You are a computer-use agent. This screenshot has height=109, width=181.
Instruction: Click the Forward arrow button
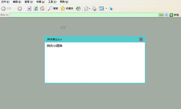[x=19, y=9]
